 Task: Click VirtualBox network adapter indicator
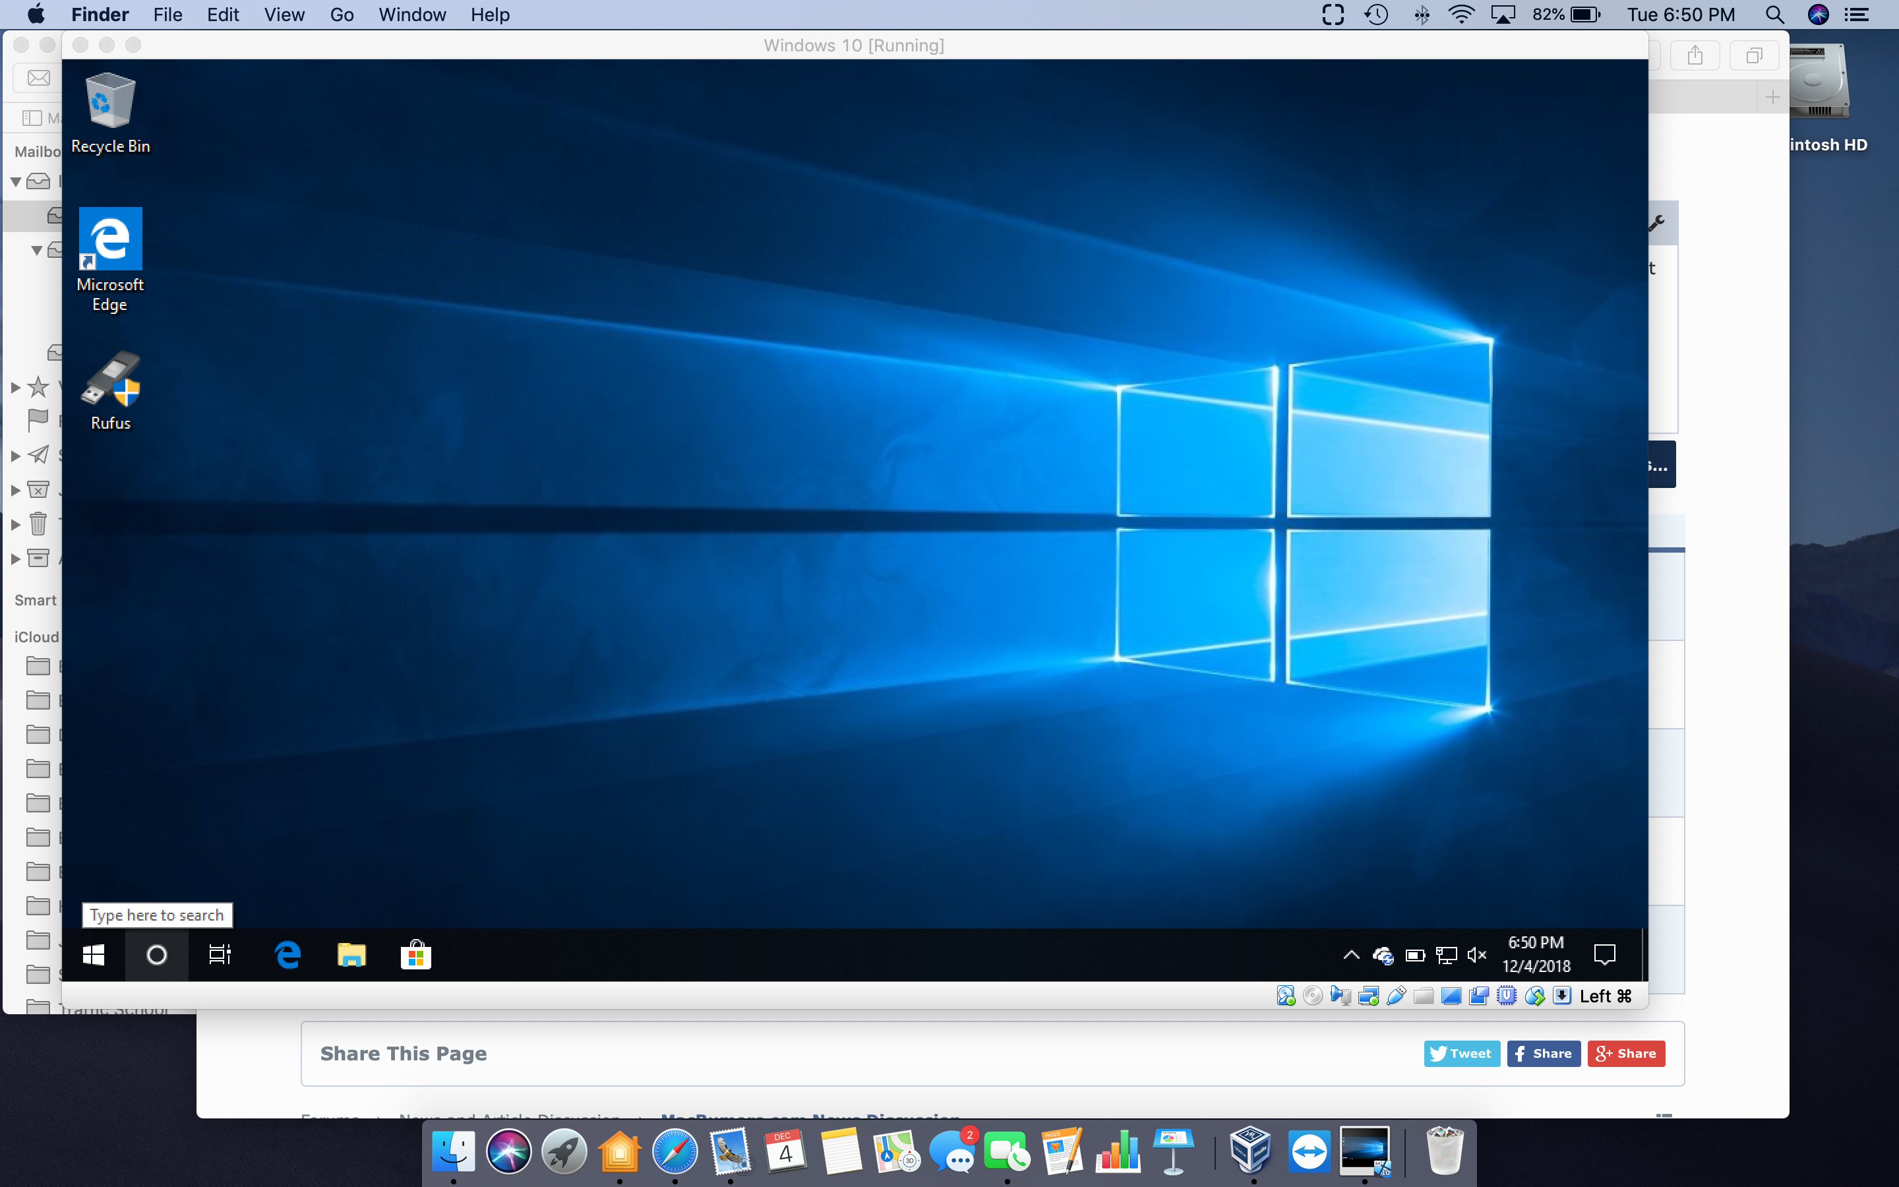(x=1369, y=996)
